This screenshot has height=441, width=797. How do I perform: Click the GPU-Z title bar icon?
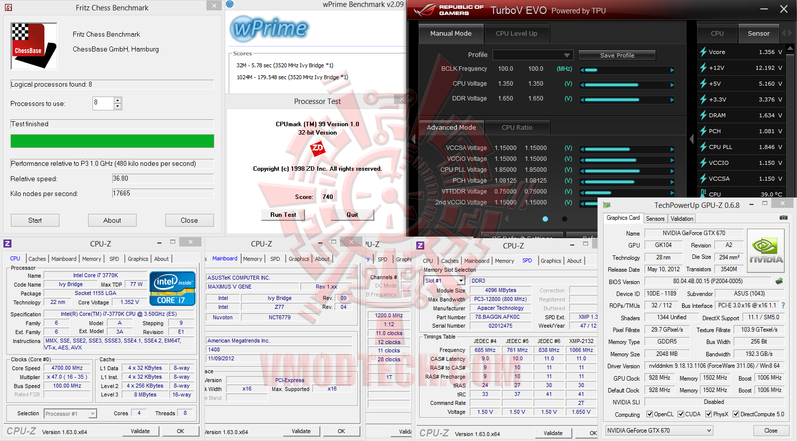pos(607,205)
